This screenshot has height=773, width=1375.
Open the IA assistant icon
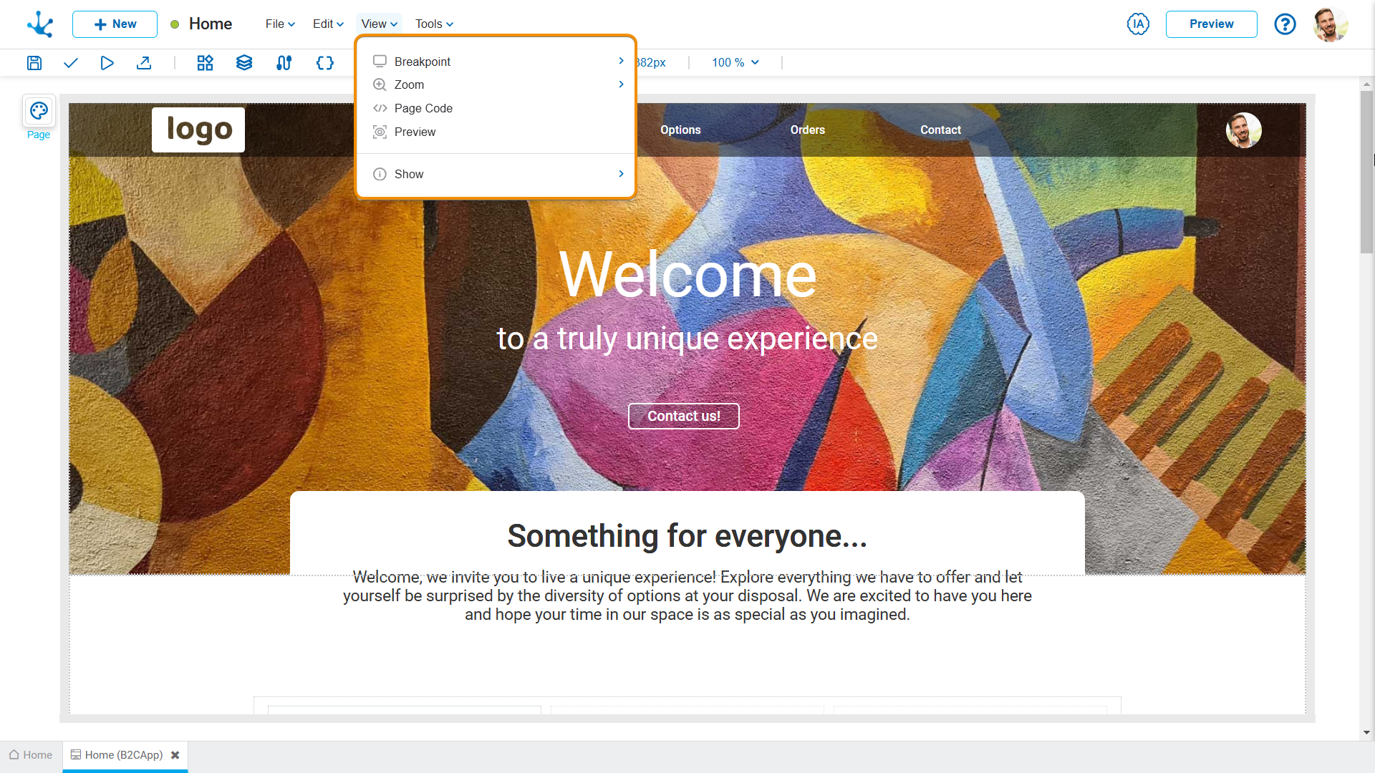[x=1138, y=24]
